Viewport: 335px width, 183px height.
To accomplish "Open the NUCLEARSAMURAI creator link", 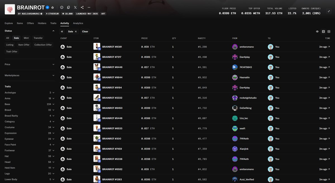I will pos(30,13).
